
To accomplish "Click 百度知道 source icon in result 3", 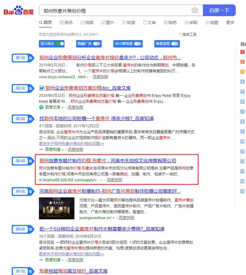I will [x=41, y=149].
